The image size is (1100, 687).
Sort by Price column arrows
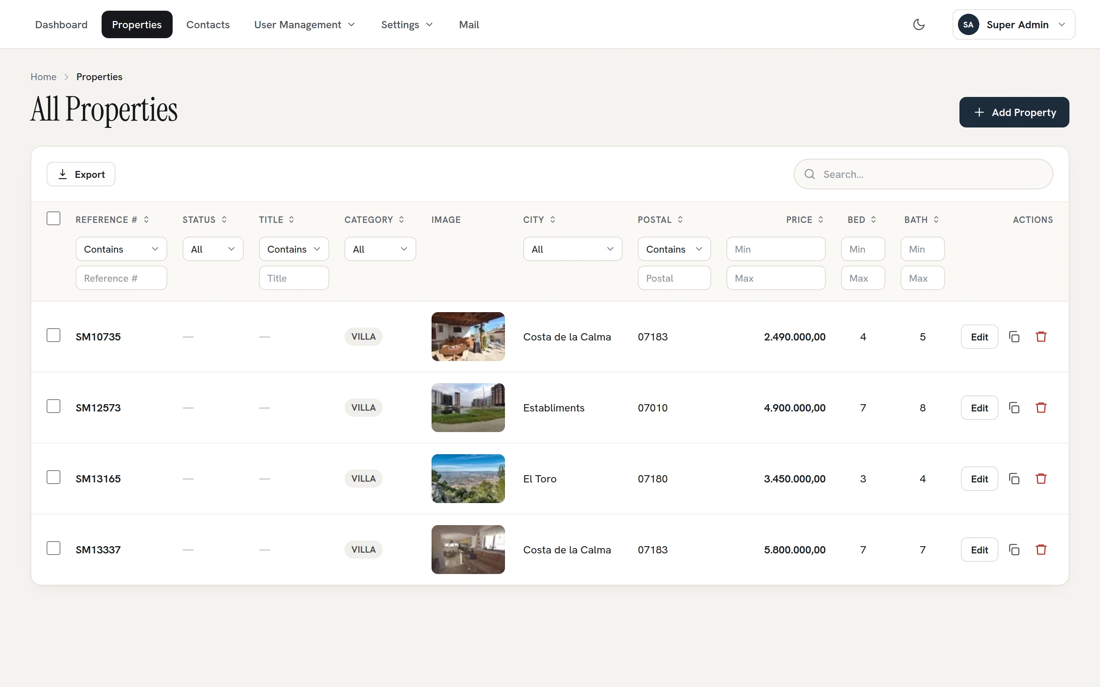coord(820,219)
